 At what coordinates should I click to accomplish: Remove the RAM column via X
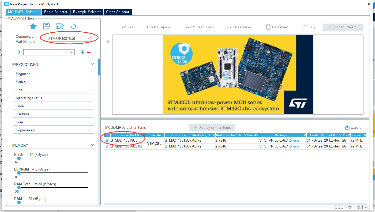340,135
